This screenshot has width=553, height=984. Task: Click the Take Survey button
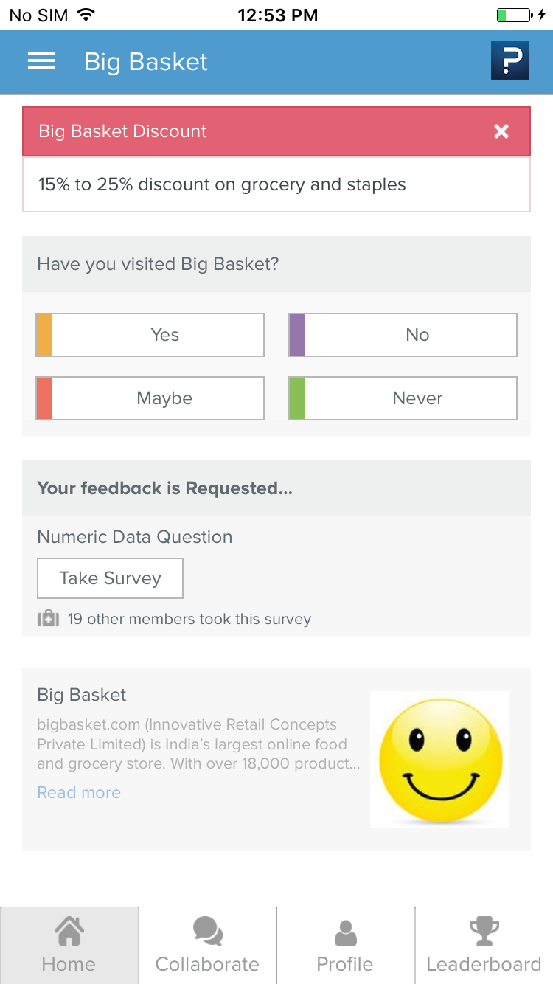tap(110, 578)
